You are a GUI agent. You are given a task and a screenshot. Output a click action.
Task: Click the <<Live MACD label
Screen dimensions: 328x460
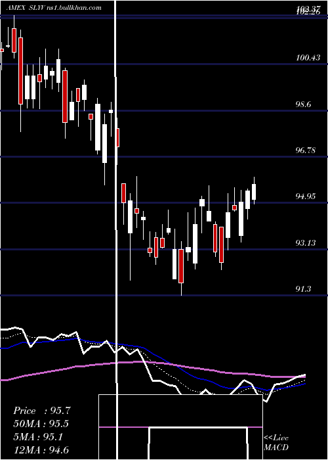(276, 442)
